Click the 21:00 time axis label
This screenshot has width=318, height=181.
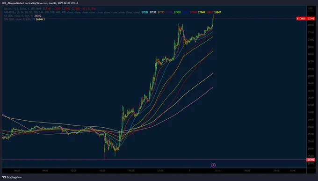tap(160, 171)
